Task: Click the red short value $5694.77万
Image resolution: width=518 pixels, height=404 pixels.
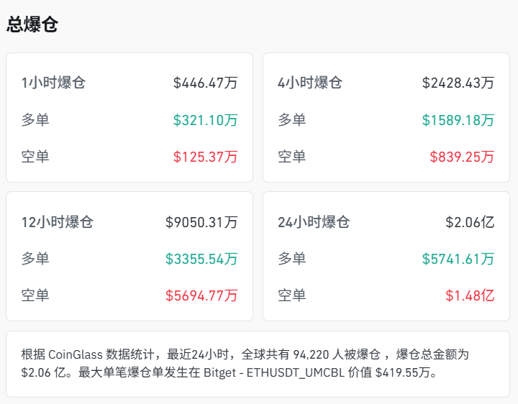Action: tap(201, 295)
